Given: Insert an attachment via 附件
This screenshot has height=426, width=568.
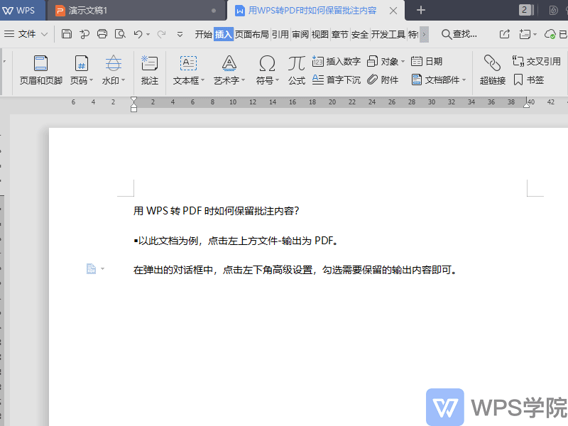Looking at the screenshot, I should click(x=383, y=80).
